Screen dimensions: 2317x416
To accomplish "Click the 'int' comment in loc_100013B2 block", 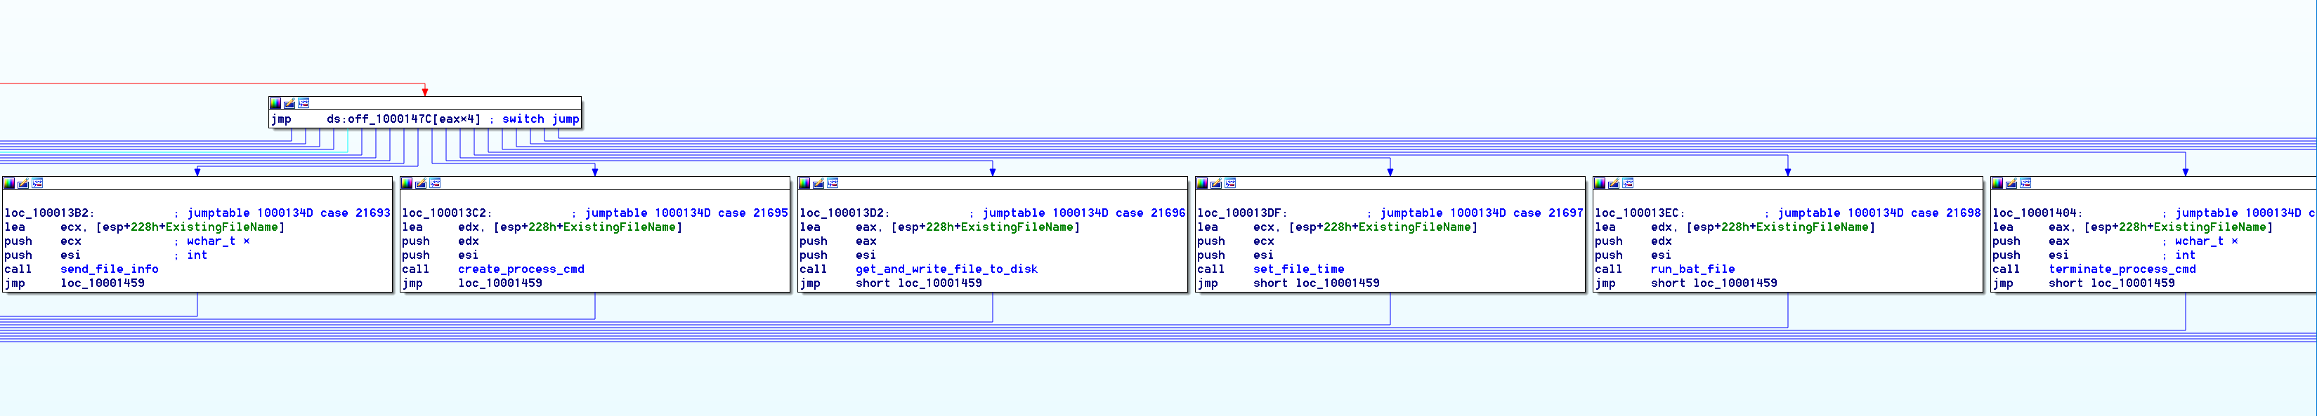I will coord(197,256).
